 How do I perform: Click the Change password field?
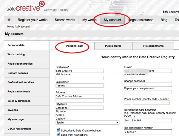(148, 85)
